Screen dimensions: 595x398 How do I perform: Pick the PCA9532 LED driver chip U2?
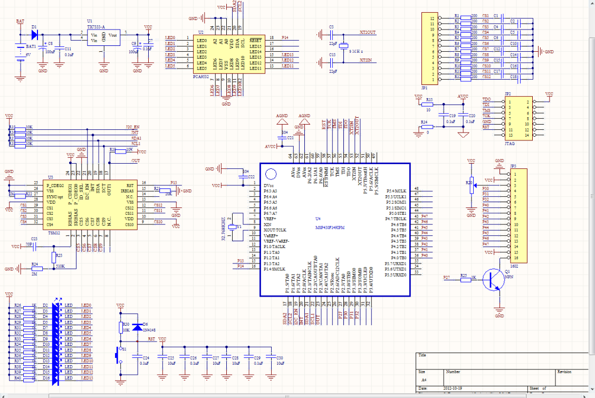pos(228,54)
